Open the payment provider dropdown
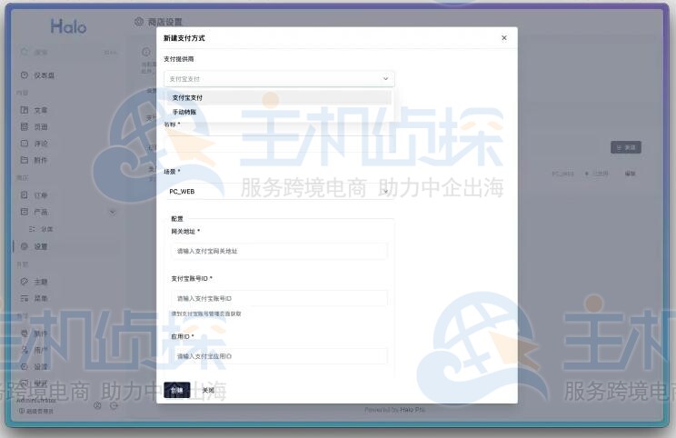Screen dimensions: 676x438 point(279,79)
